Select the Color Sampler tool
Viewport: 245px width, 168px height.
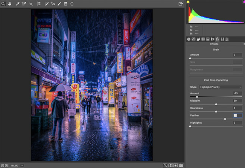coord(24,4)
